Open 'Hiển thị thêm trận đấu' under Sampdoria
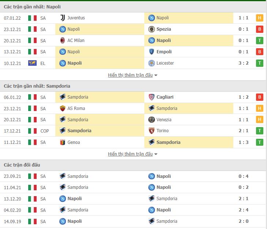The width and height of the screenshot is (267, 229). tap(130, 154)
